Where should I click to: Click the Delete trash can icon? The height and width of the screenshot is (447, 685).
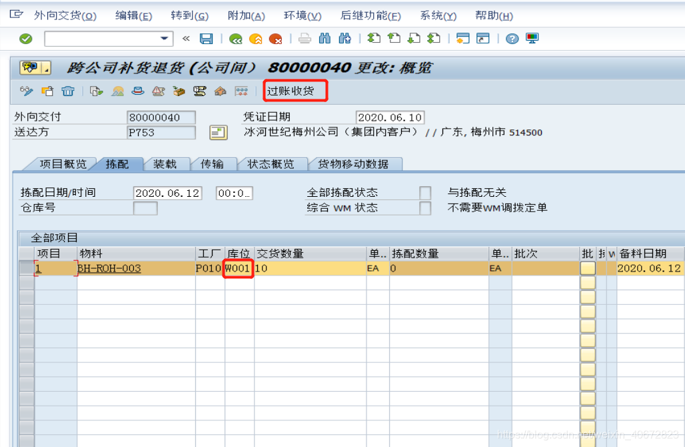68,91
